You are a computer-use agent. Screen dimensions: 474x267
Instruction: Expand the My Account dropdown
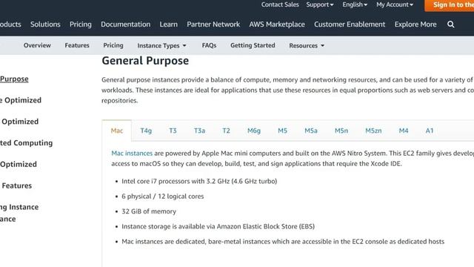[x=395, y=4]
